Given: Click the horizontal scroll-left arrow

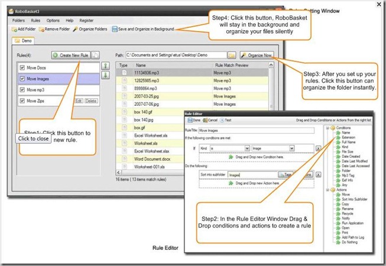Looking at the screenshot, I should pyautogui.click(x=119, y=173).
